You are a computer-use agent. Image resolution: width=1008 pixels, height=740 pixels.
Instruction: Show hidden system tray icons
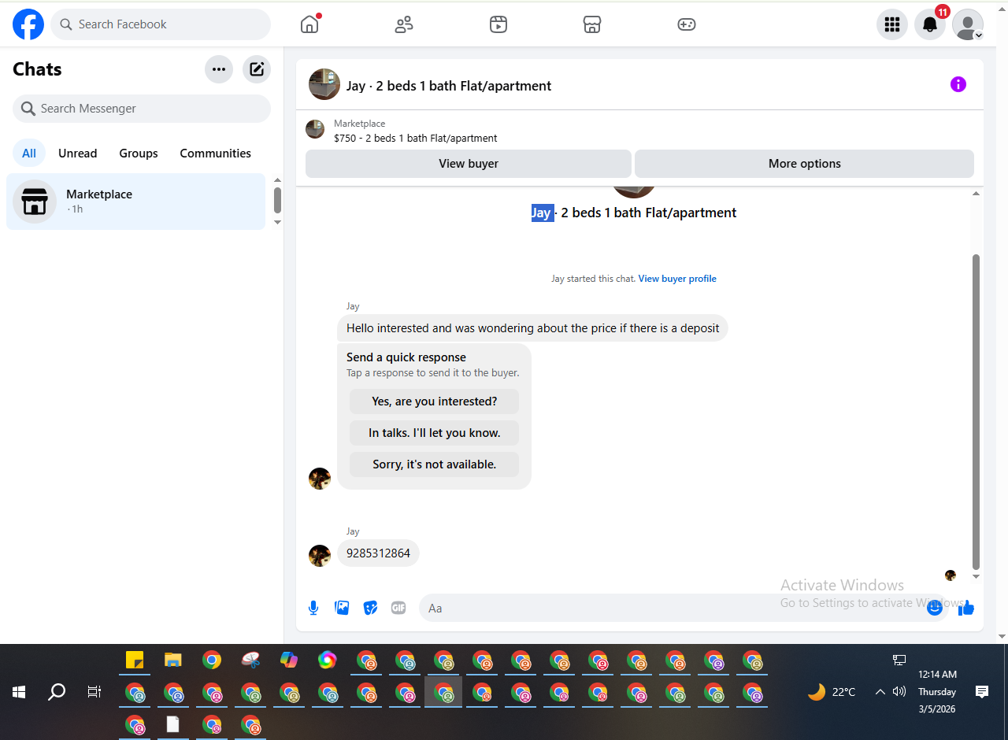(x=880, y=692)
